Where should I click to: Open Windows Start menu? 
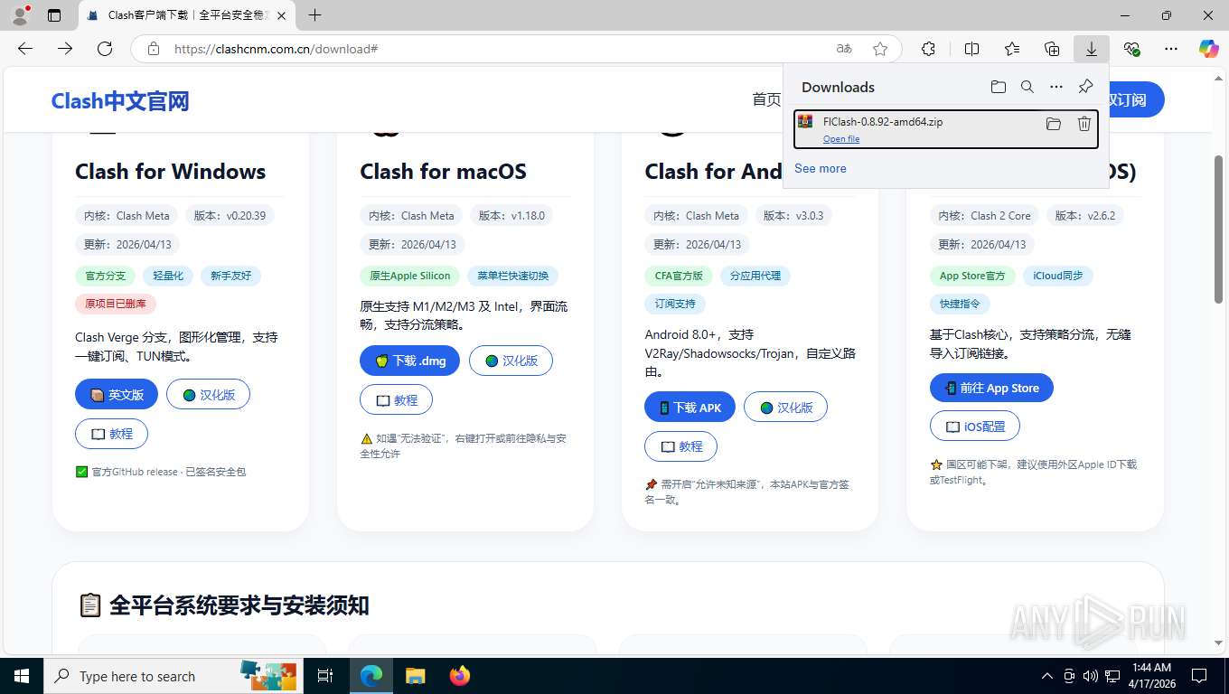[22, 676]
